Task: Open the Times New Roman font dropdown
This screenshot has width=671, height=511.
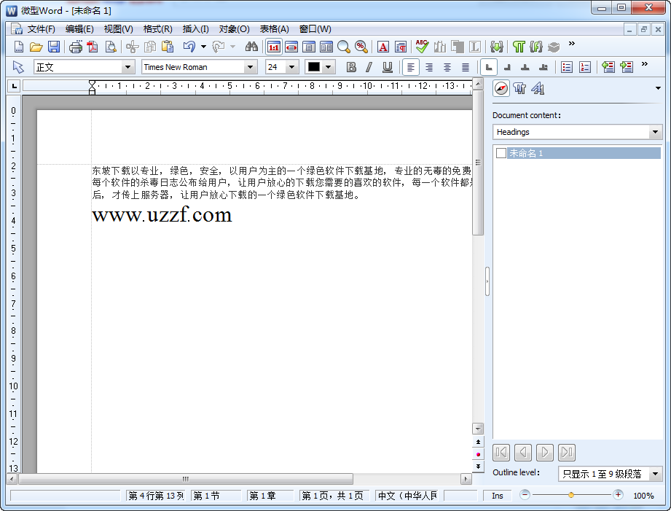Action: pyautogui.click(x=251, y=67)
